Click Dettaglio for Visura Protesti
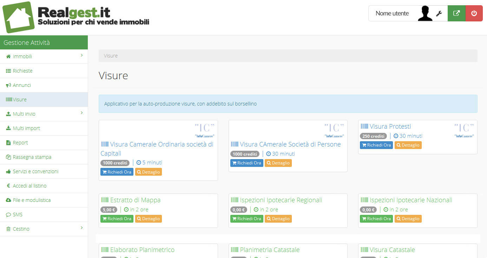The image size is (487, 258). [x=408, y=145]
